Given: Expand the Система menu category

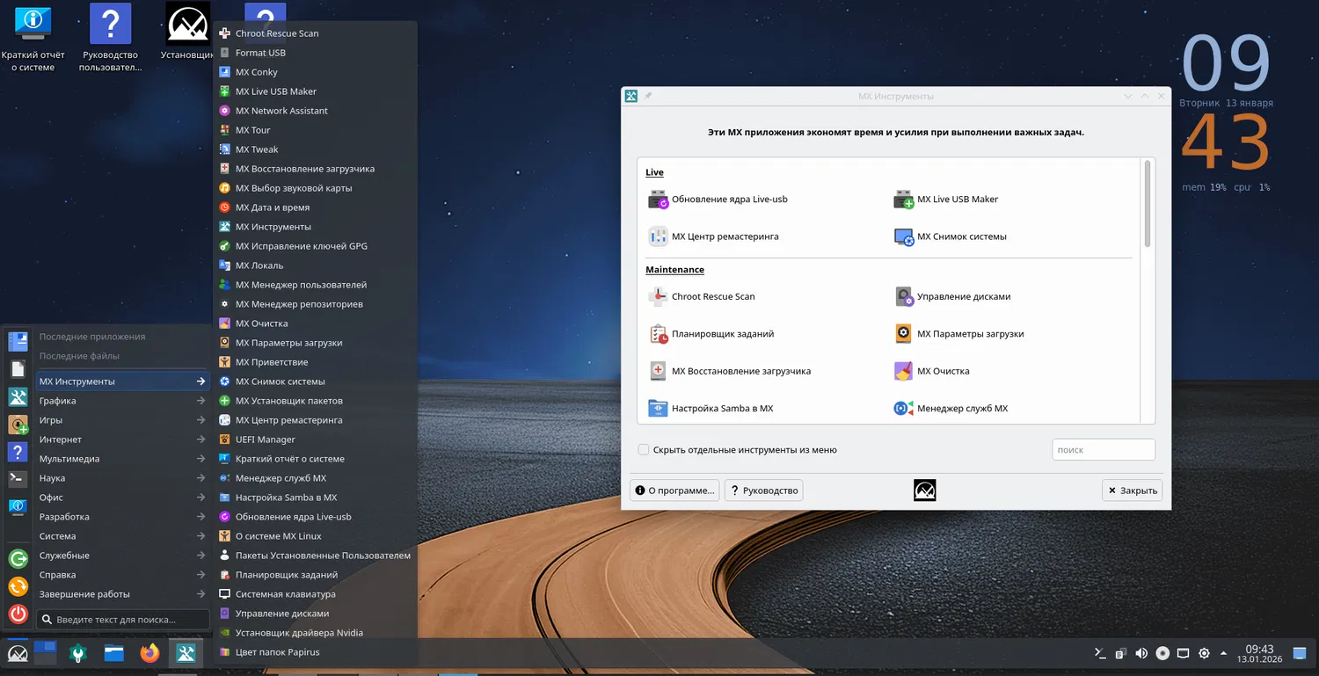Looking at the screenshot, I should (122, 536).
